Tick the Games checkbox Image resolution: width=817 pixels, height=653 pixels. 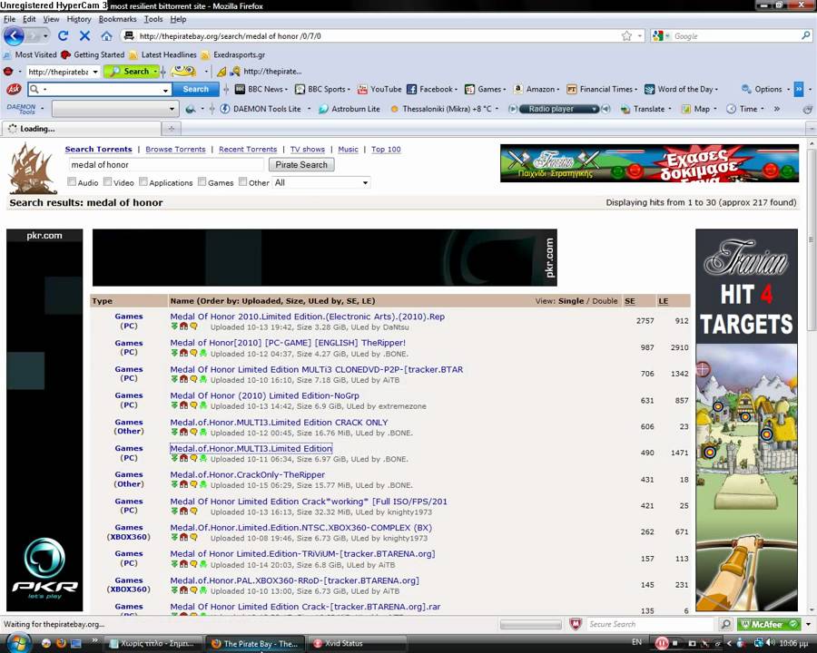coord(202,181)
